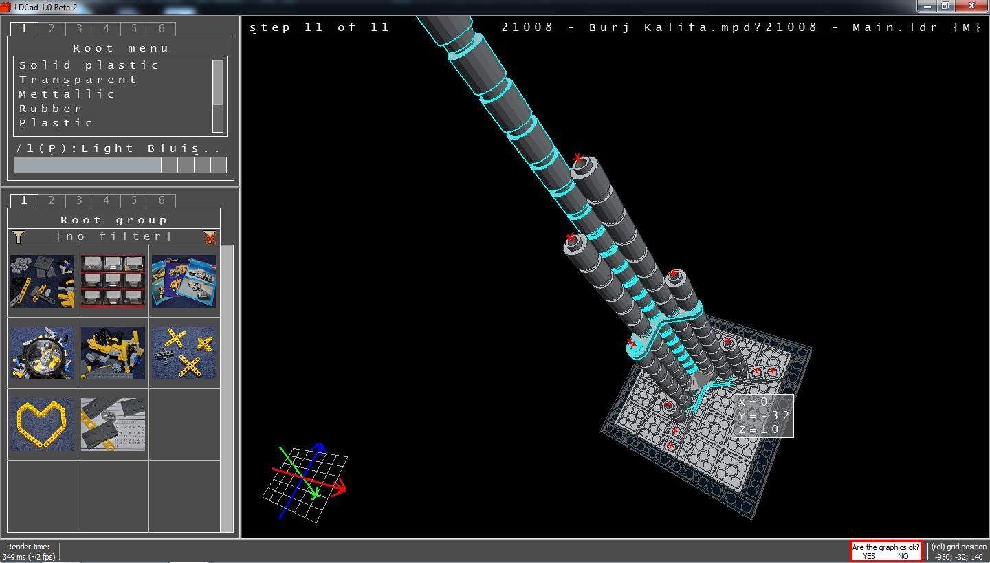The image size is (990, 563).
Task: Click the large Light Bluish Gray color swatch
Action: point(87,165)
